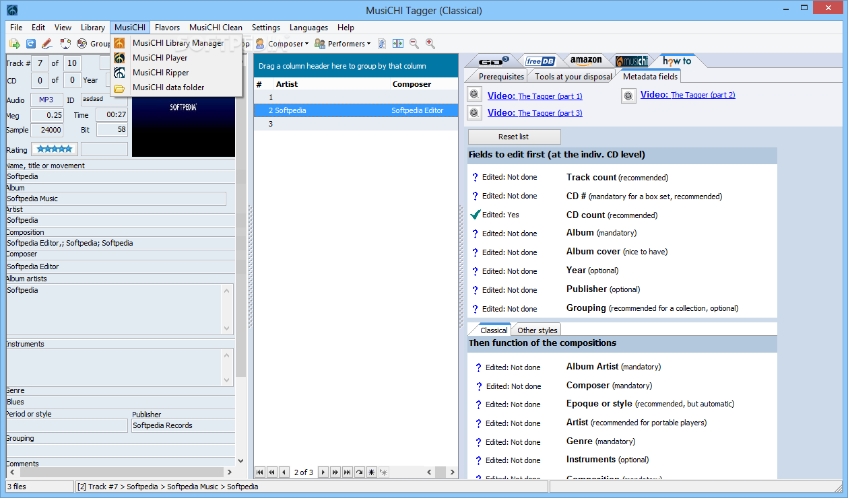Click the Group toolbar button
The height and width of the screenshot is (498, 848).
(x=94, y=44)
